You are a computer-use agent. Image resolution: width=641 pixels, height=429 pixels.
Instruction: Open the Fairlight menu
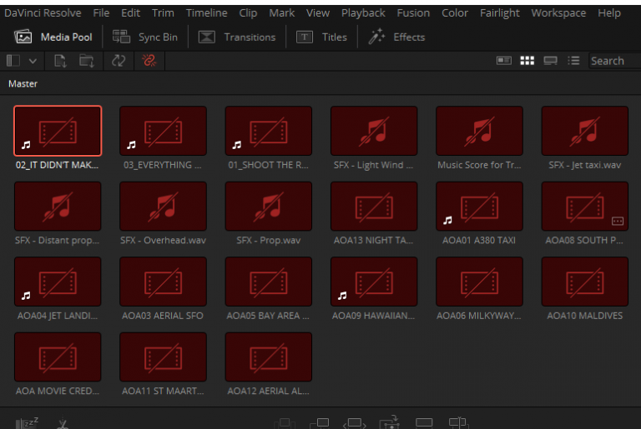click(500, 13)
